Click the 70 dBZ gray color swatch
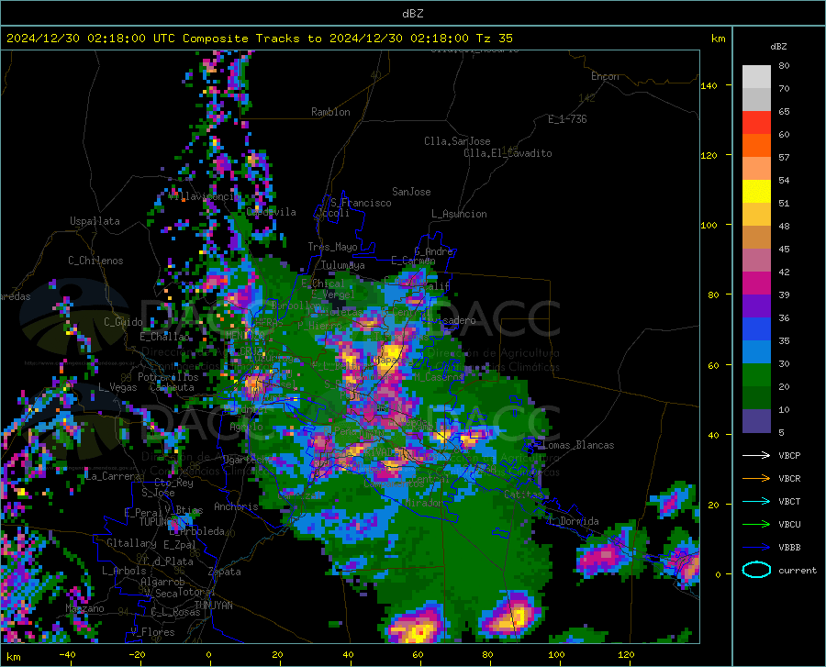The image size is (826, 667). (x=756, y=99)
